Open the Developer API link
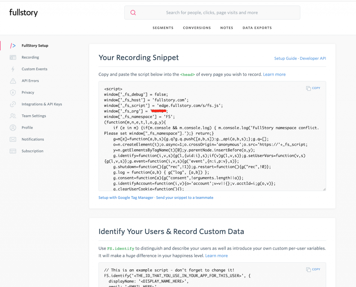Screen dimensions: 356x287 point(313,58)
